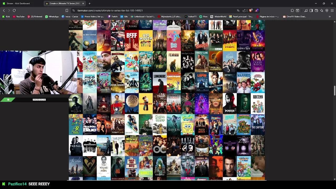Pick the CSI Miami poster thumbnail
Screen dimensions: 336x189
click(230, 41)
